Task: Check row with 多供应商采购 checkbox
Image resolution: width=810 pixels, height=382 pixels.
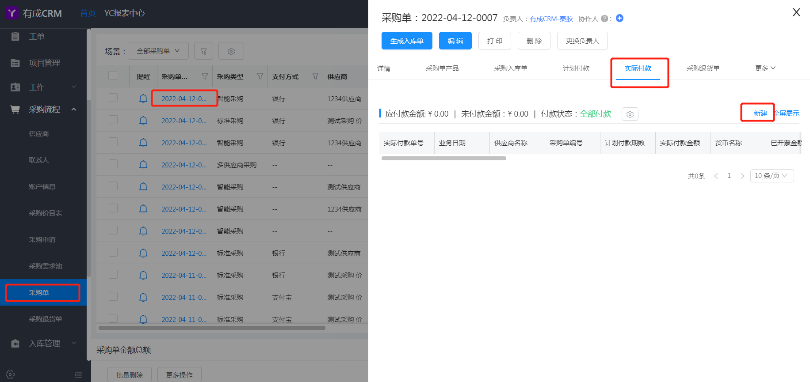Action: 113,164
